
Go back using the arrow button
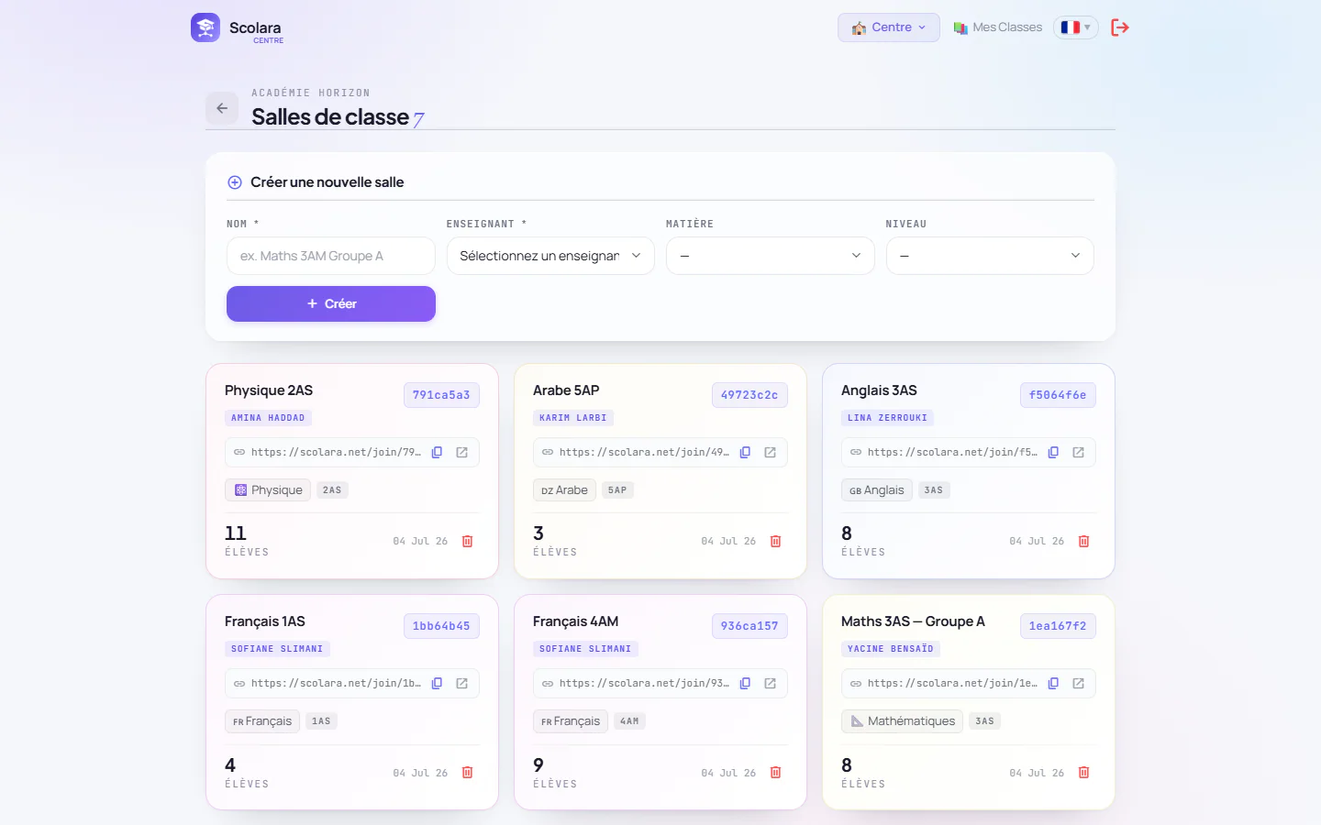222,108
